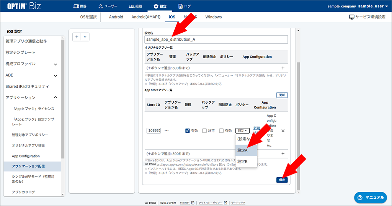The image size is (392, 206).
Task: Click the OPTiM Biz logo
Action: [24, 6]
